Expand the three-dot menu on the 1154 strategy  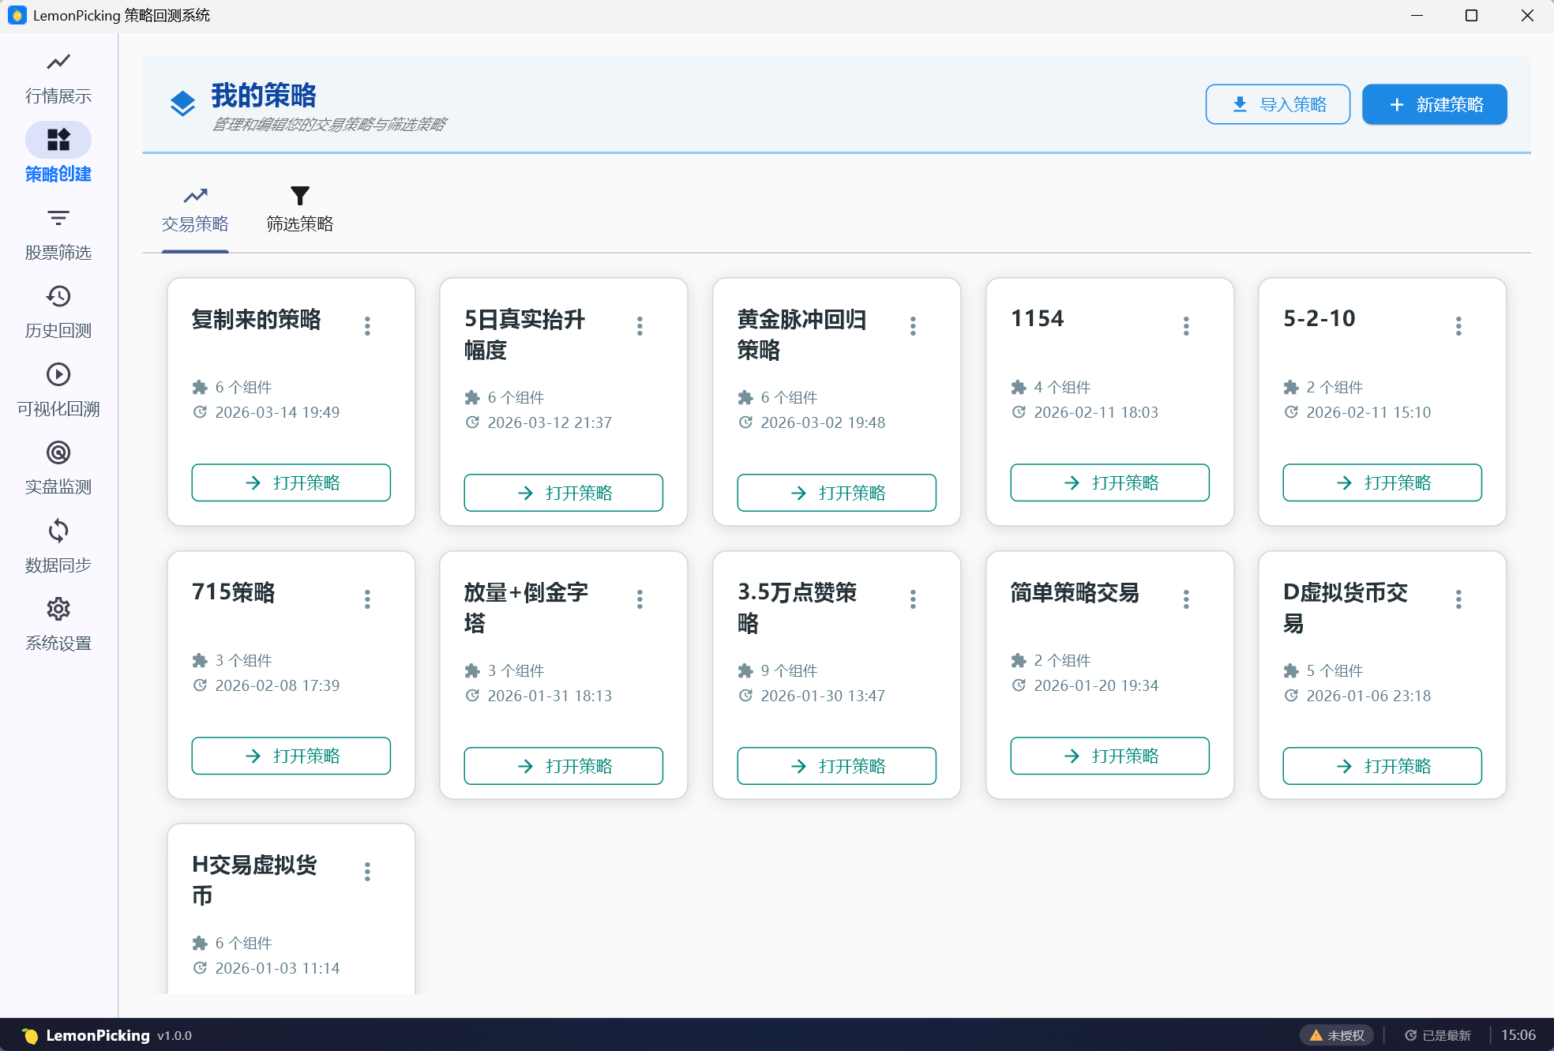[x=1186, y=325]
